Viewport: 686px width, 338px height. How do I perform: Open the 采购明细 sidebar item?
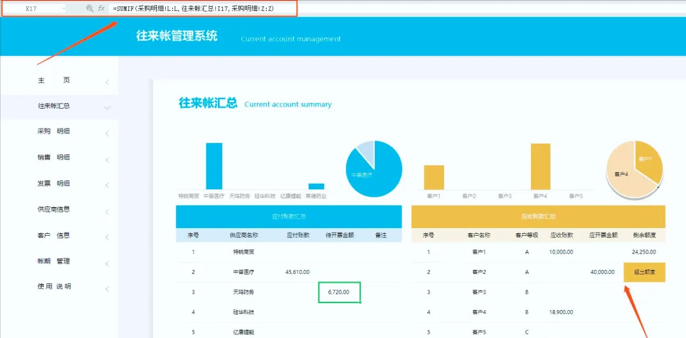(x=54, y=132)
